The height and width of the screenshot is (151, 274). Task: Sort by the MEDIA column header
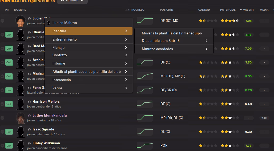pyautogui.click(x=264, y=10)
